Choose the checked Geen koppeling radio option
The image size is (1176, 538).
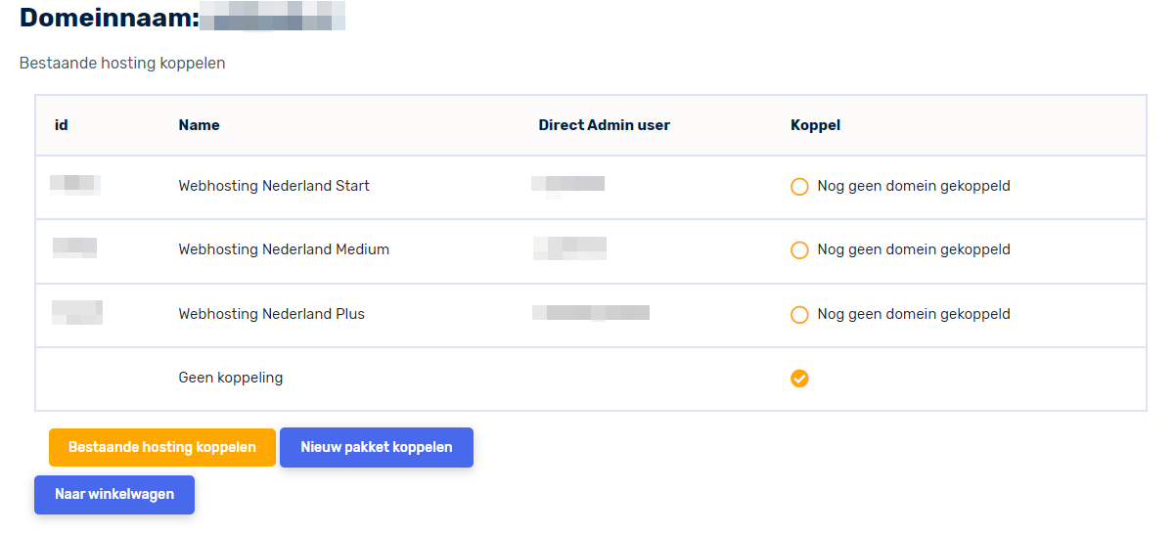799,379
